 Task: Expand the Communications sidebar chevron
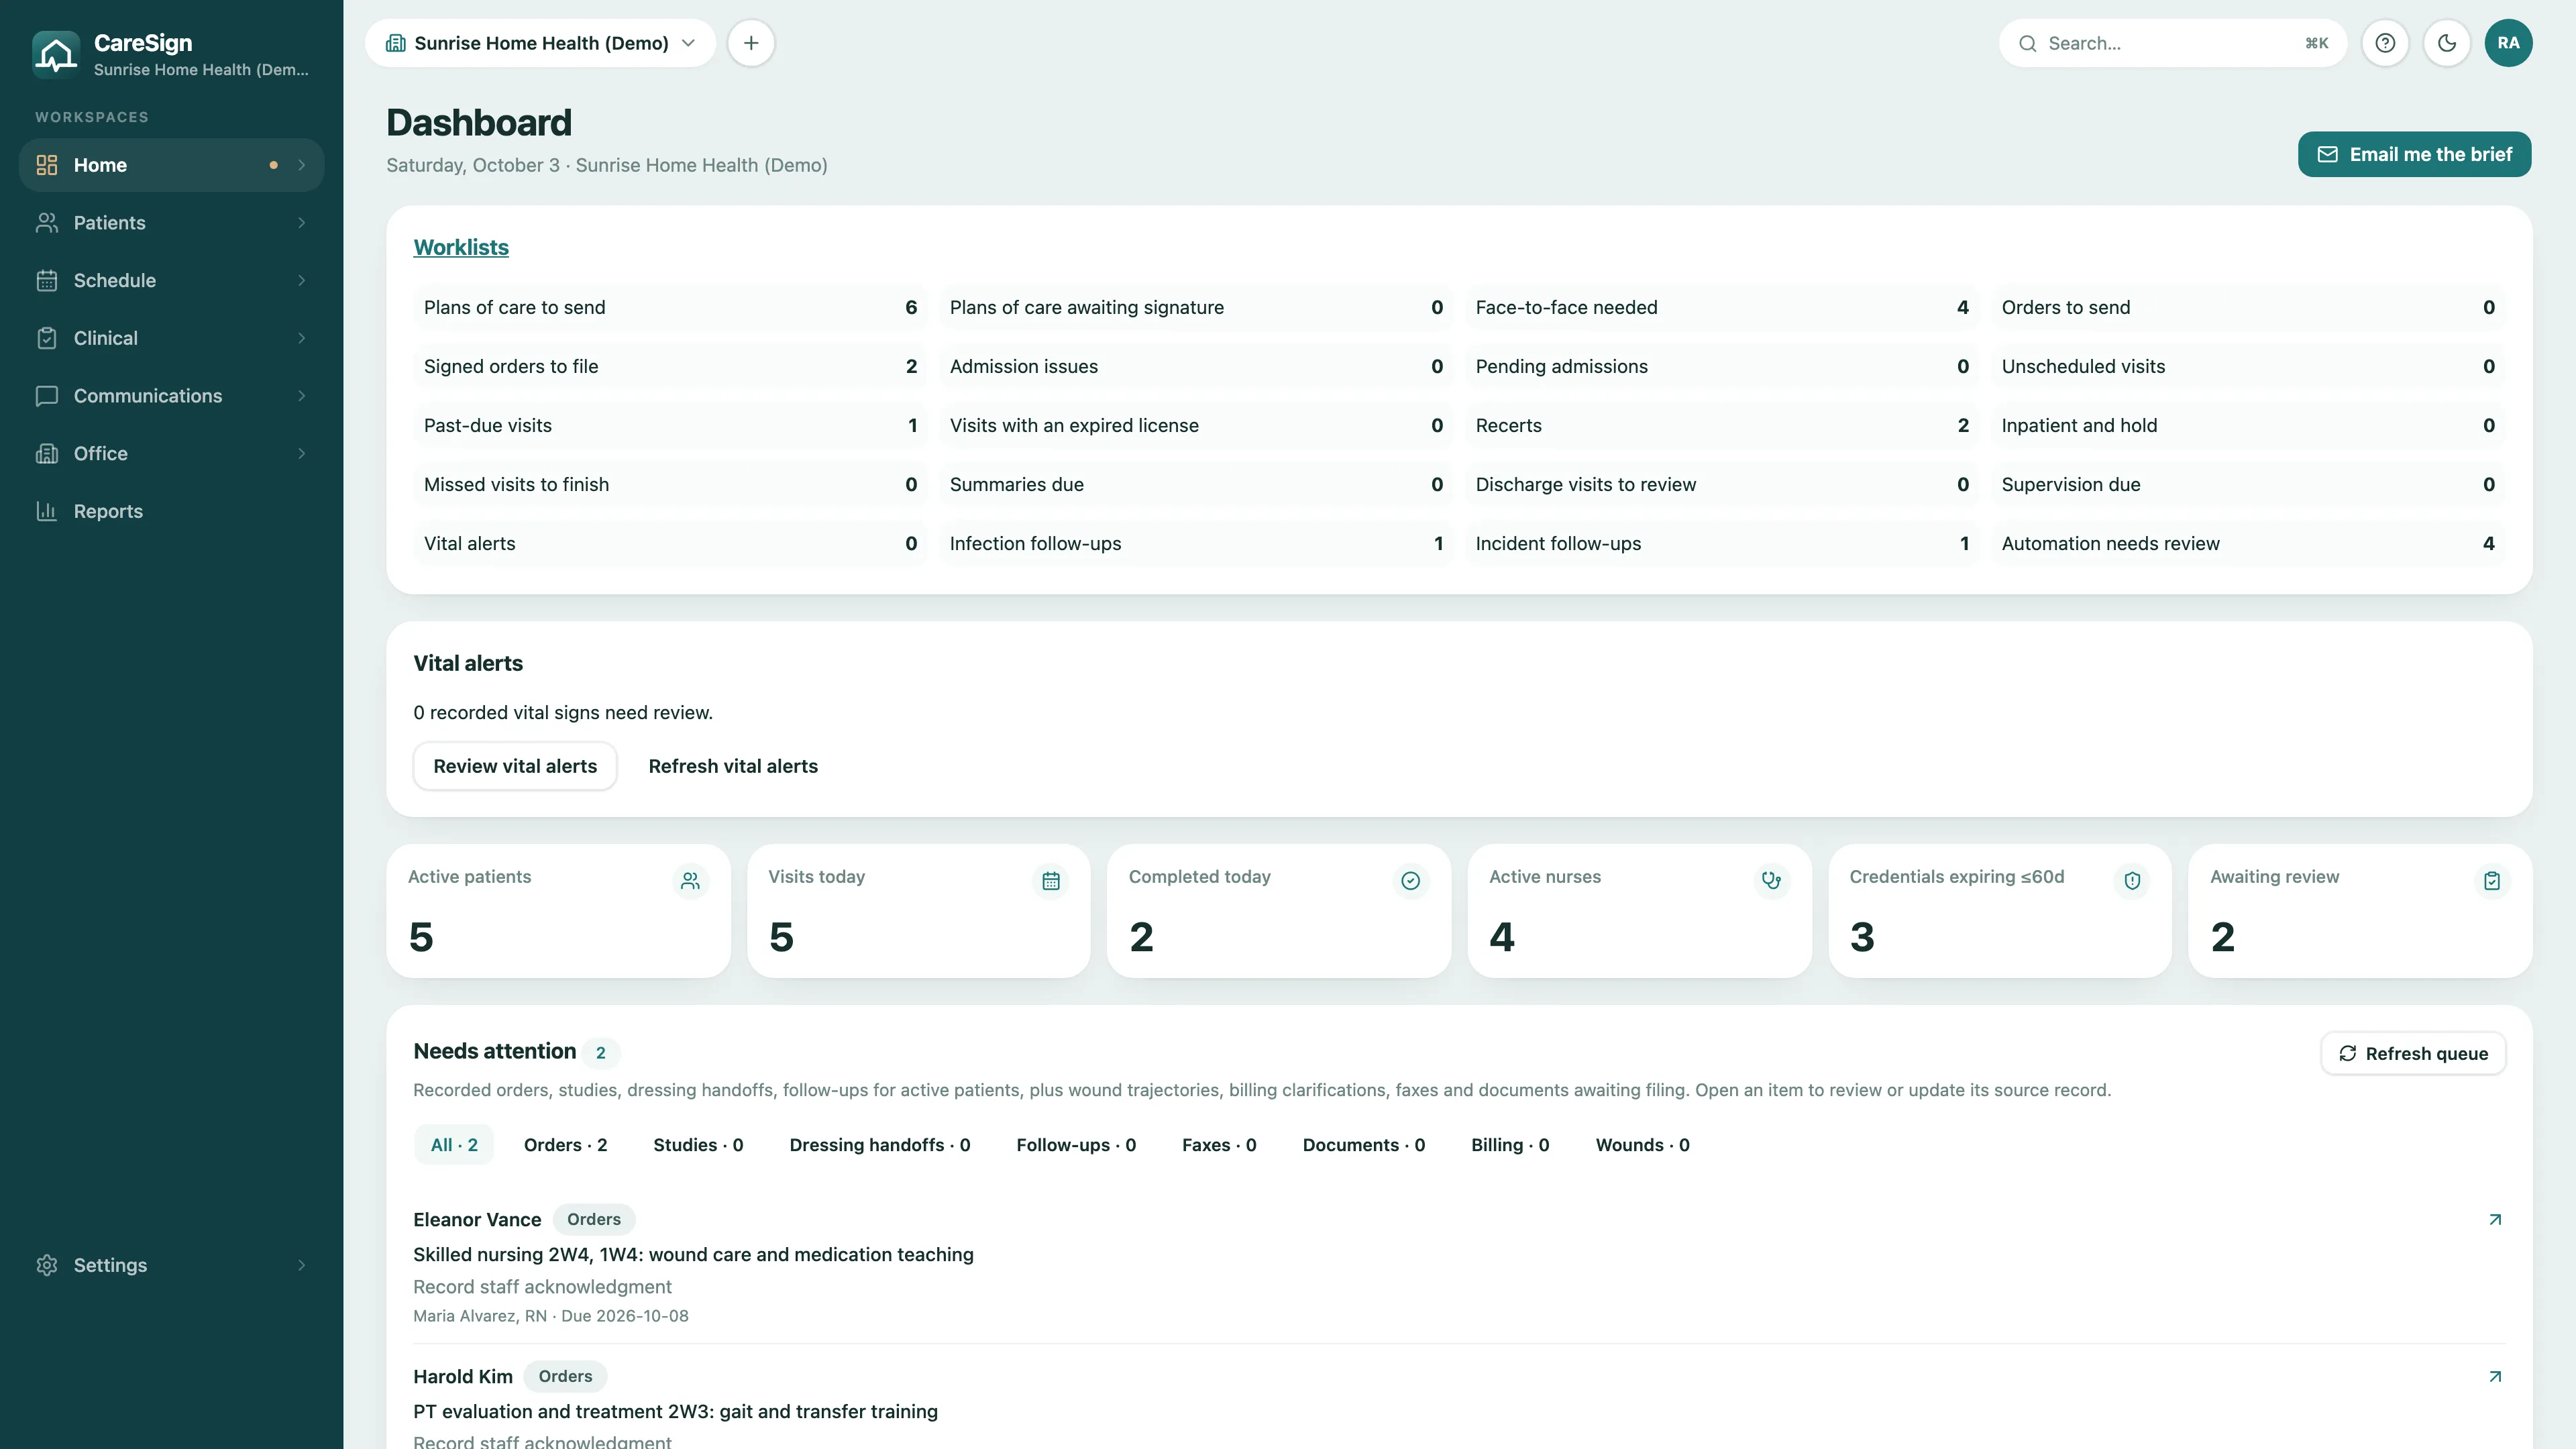point(301,396)
